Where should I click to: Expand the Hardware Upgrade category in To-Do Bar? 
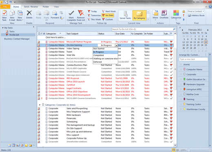[181, 84]
